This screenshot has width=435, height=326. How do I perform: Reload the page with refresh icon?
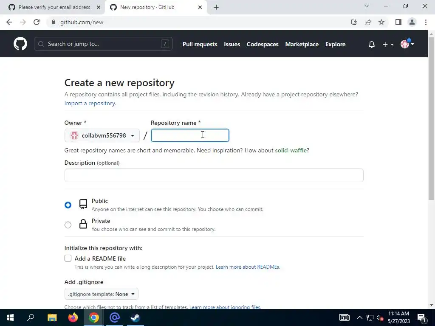(x=37, y=22)
